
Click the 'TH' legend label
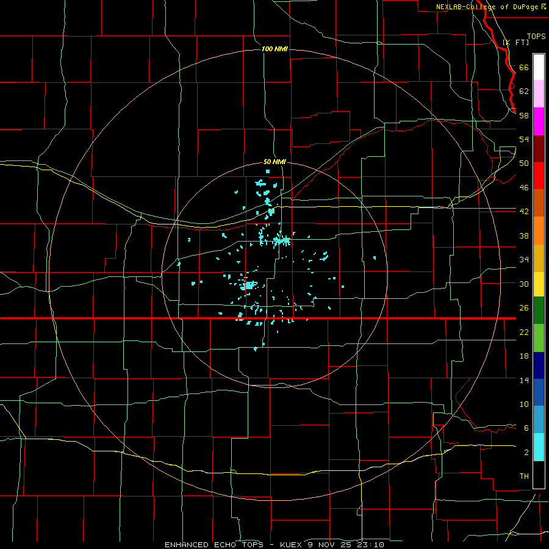[x=524, y=476]
